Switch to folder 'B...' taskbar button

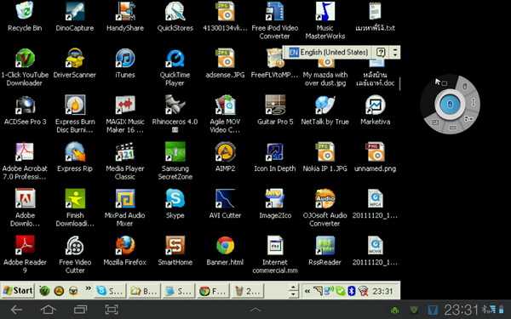click(x=145, y=291)
